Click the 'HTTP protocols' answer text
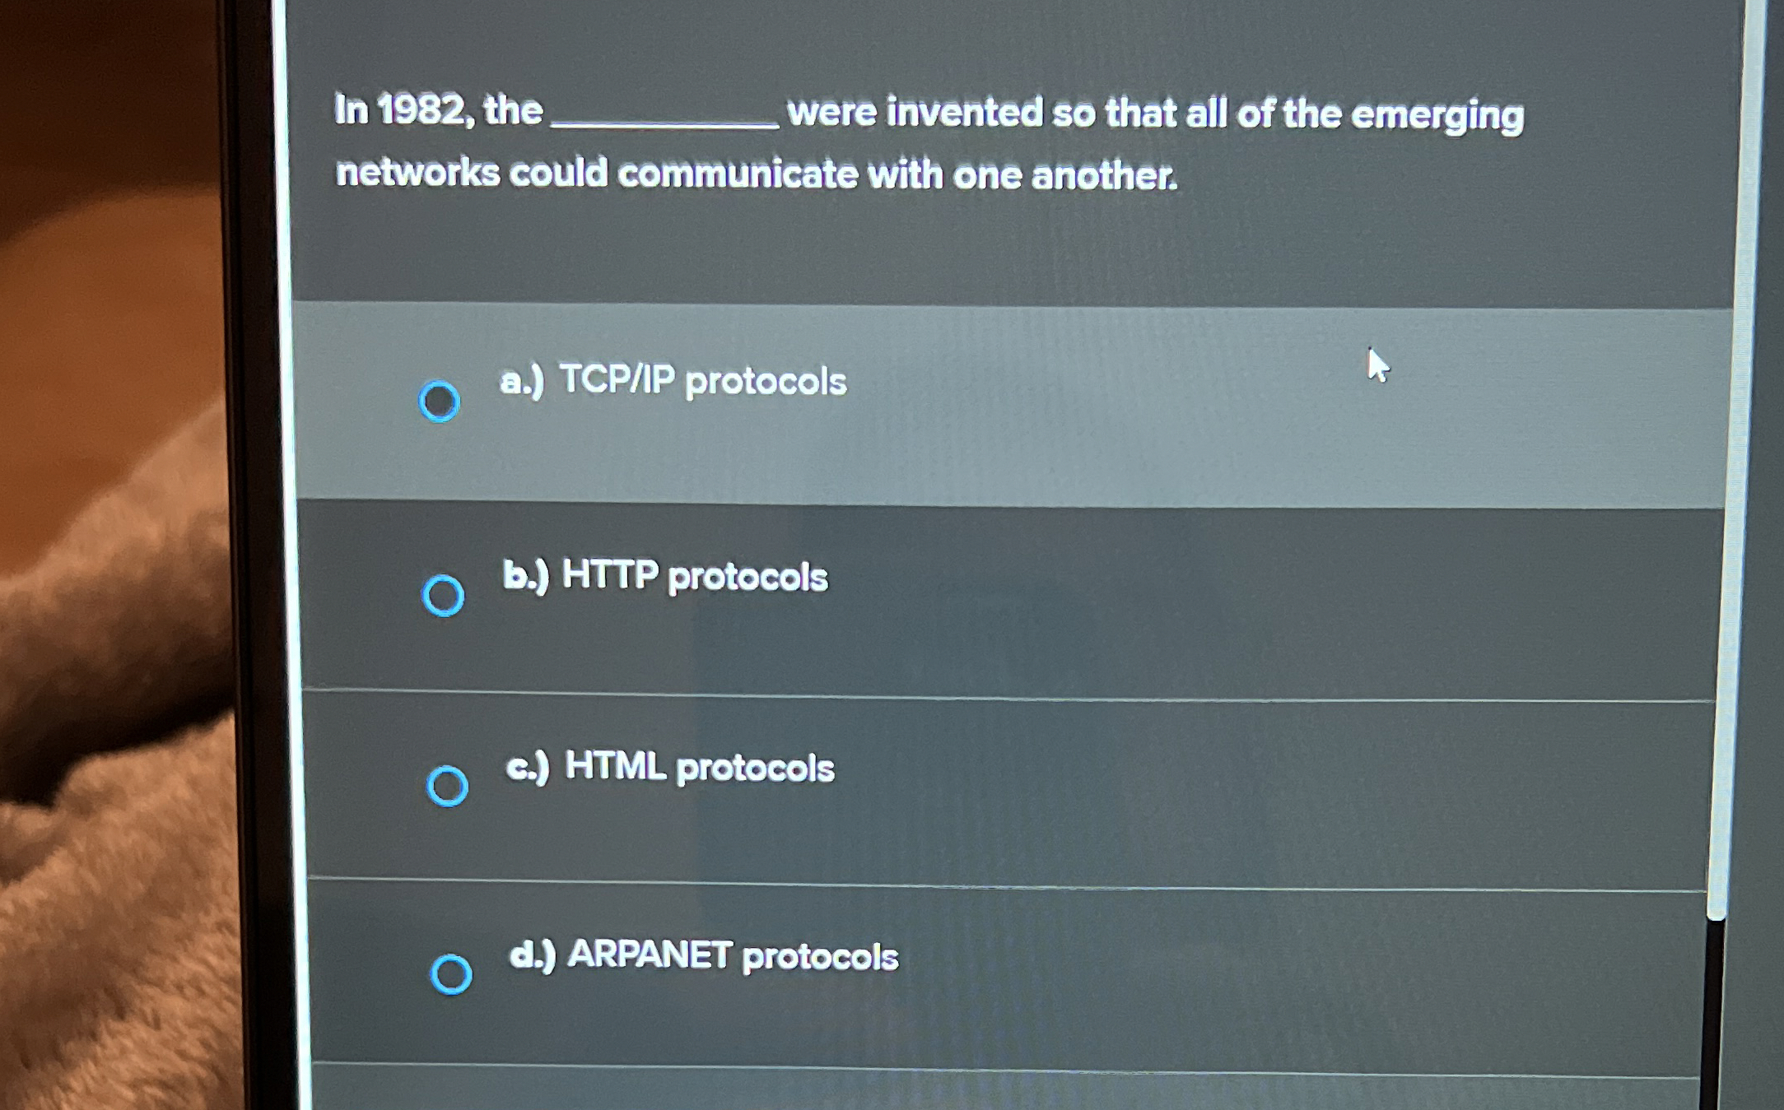The height and width of the screenshot is (1110, 1784). coord(695,575)
